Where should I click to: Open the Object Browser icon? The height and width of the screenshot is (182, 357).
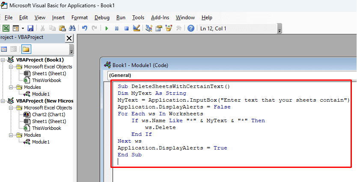(x=169, y=28)
